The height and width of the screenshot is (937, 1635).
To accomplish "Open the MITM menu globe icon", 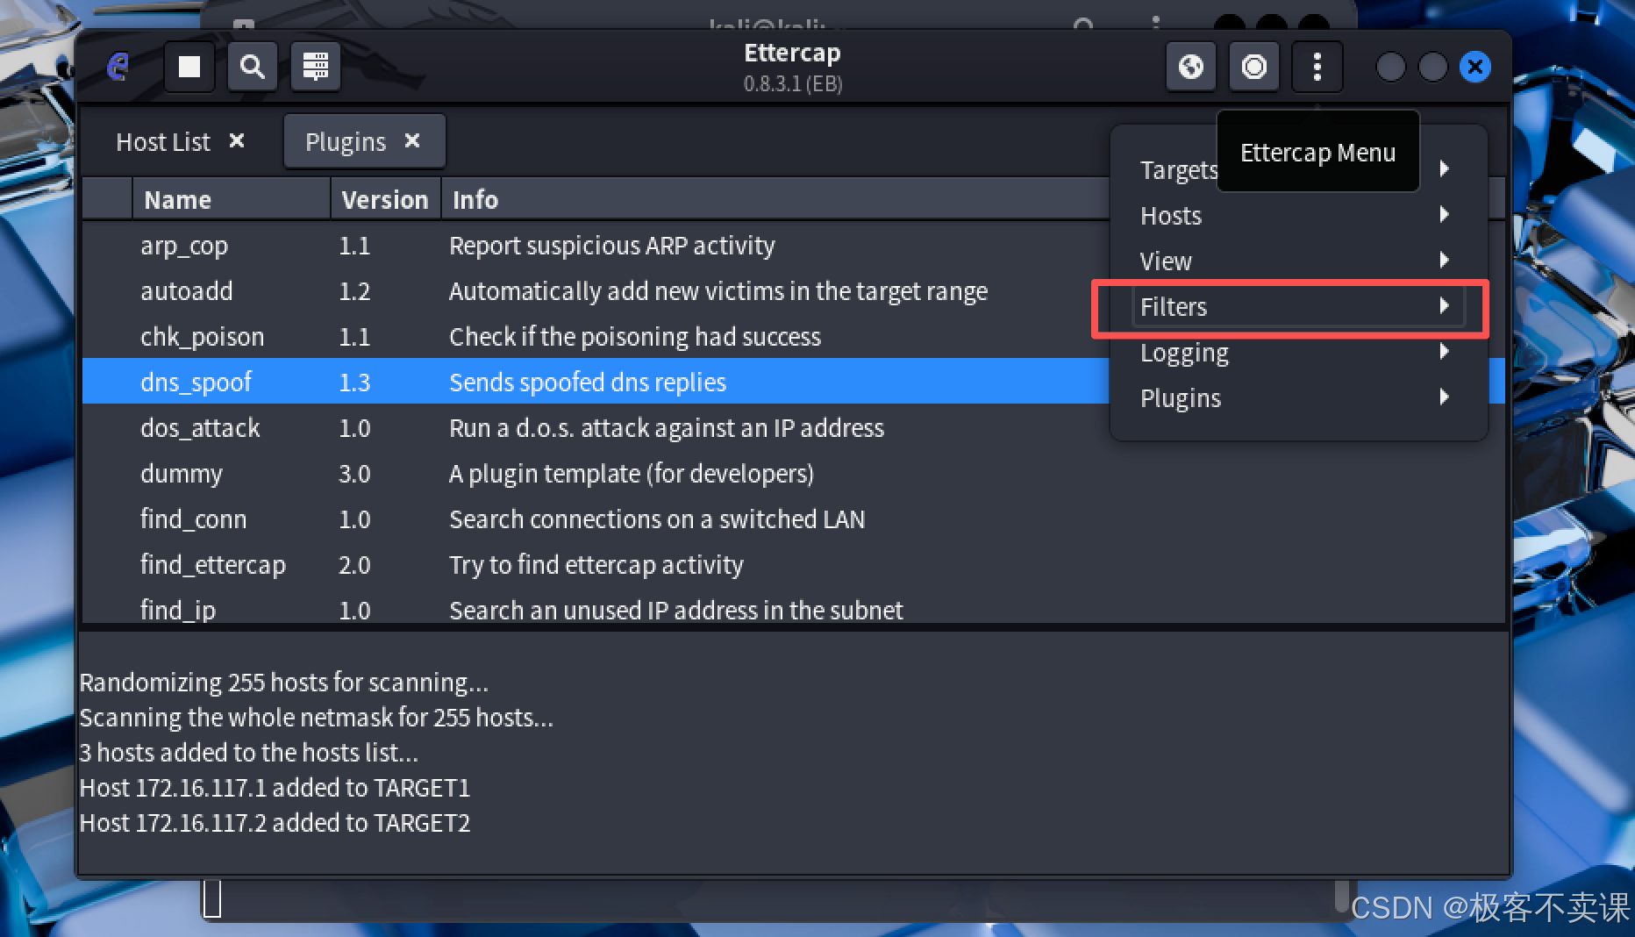I will coord(1191,67).
